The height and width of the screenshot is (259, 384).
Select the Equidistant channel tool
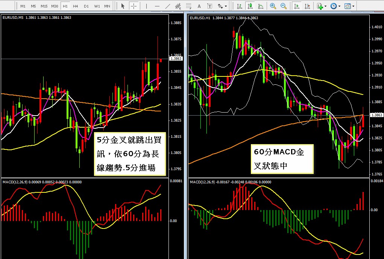pos(178,6)
